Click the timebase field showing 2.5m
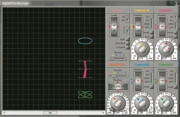The image size is (180, 117). coord(118,113)
